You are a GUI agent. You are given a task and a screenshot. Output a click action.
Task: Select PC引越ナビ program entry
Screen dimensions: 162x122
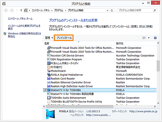click(x=56, y=67)
